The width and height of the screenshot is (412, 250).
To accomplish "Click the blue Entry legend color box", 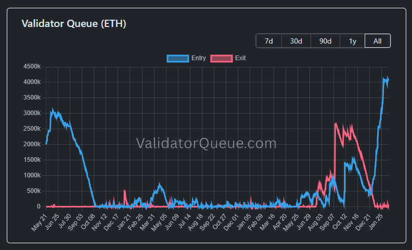I will pos(178,58).
